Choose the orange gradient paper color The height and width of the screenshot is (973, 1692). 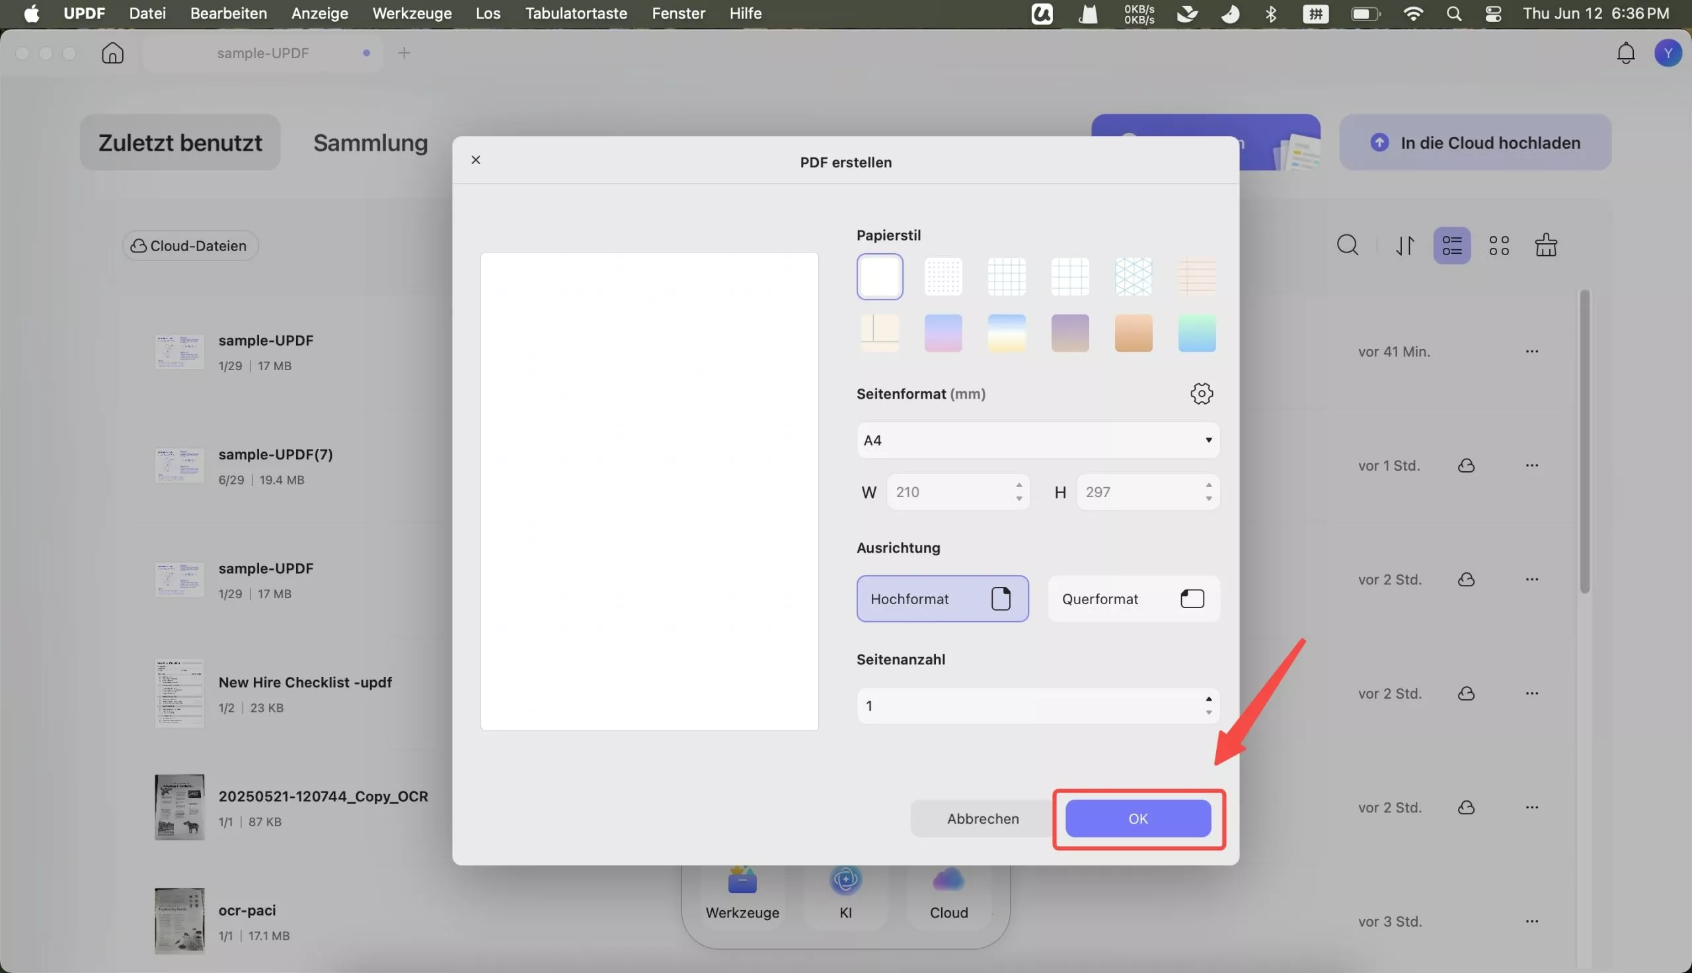tap(1133, 332)
